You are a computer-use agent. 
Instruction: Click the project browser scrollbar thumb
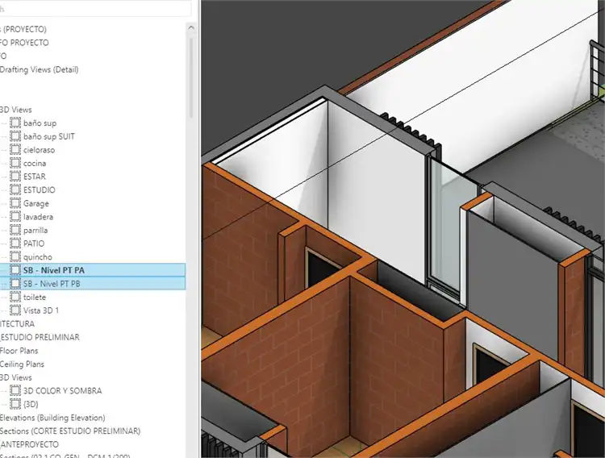[191, 77]
